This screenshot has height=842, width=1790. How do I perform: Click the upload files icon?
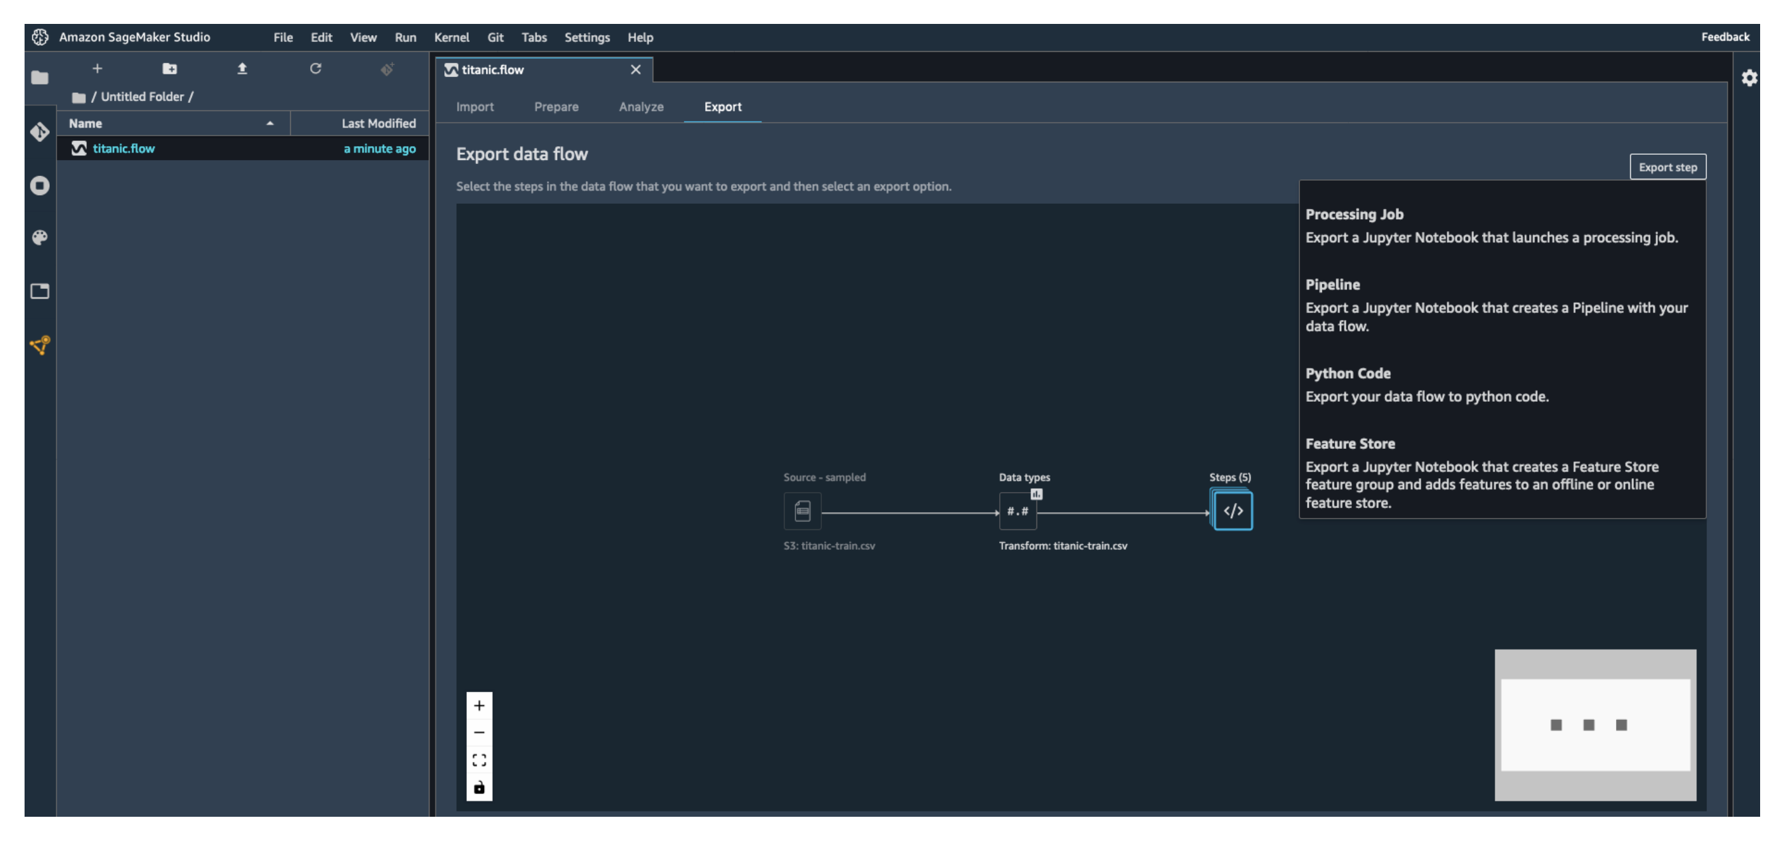[x=242, y=68]
